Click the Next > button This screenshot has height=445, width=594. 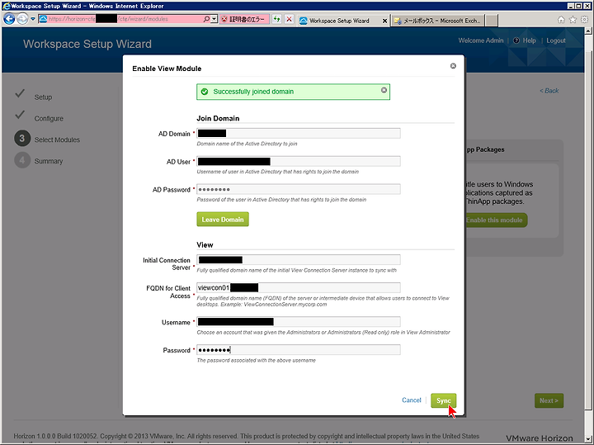[x=549, y=400]
